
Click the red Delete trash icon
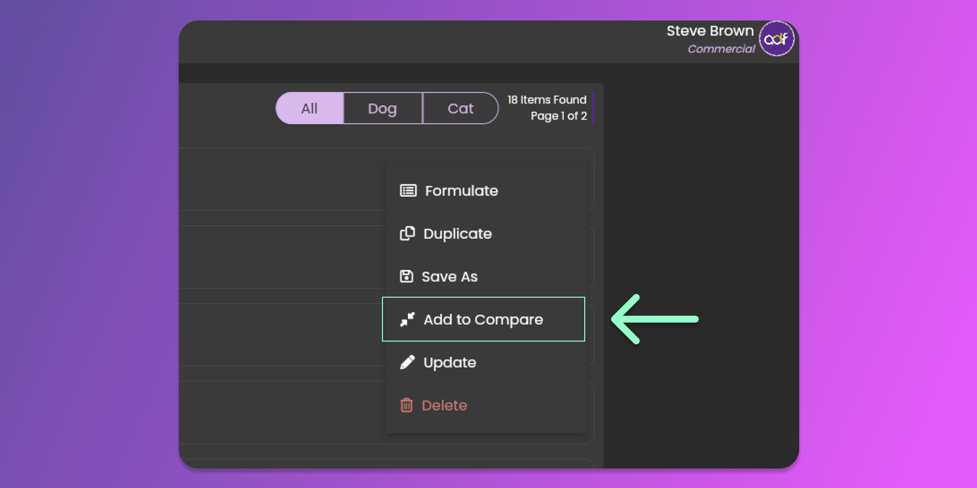[x=406, y=406]
